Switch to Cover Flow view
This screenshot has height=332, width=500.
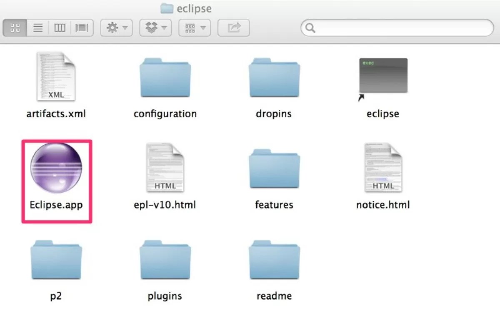coord(82,28)
